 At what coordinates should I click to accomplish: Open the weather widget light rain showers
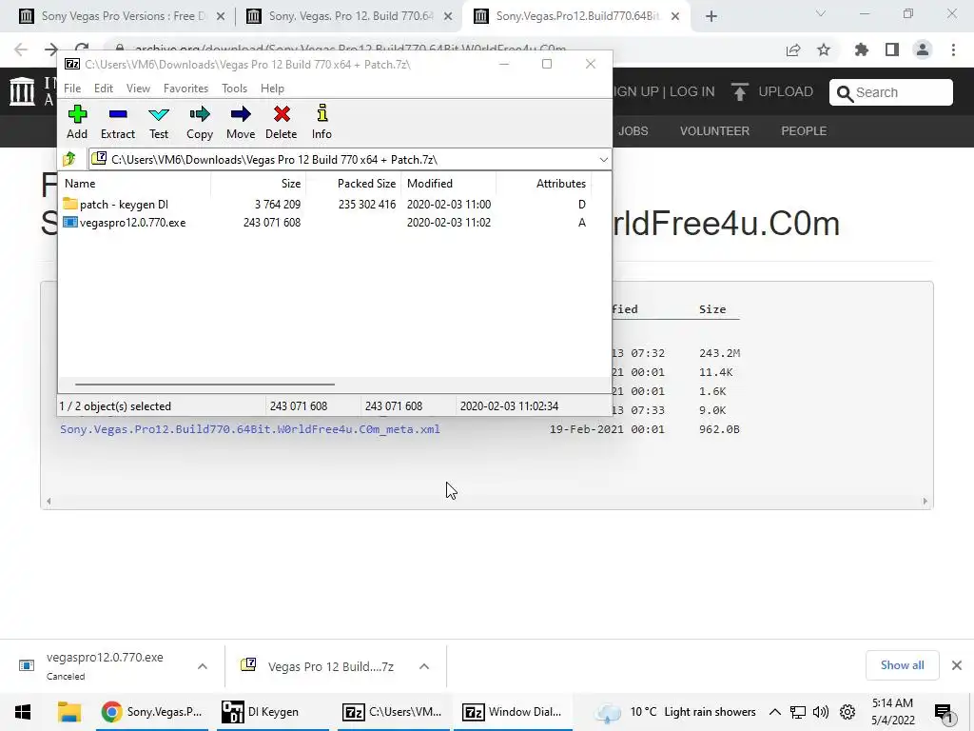coord(677,712)
